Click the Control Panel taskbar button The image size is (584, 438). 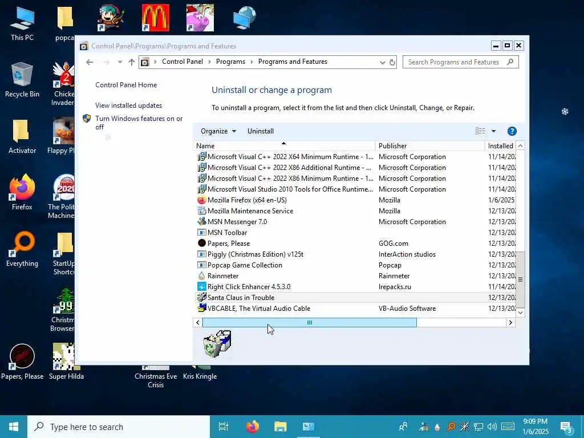[309, 427]
